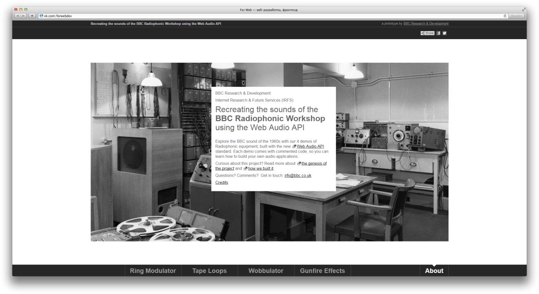Click the 'BBC Radiophonic Workshop' bold heading
The image size is (539, 294).
[x=270, y=119]
